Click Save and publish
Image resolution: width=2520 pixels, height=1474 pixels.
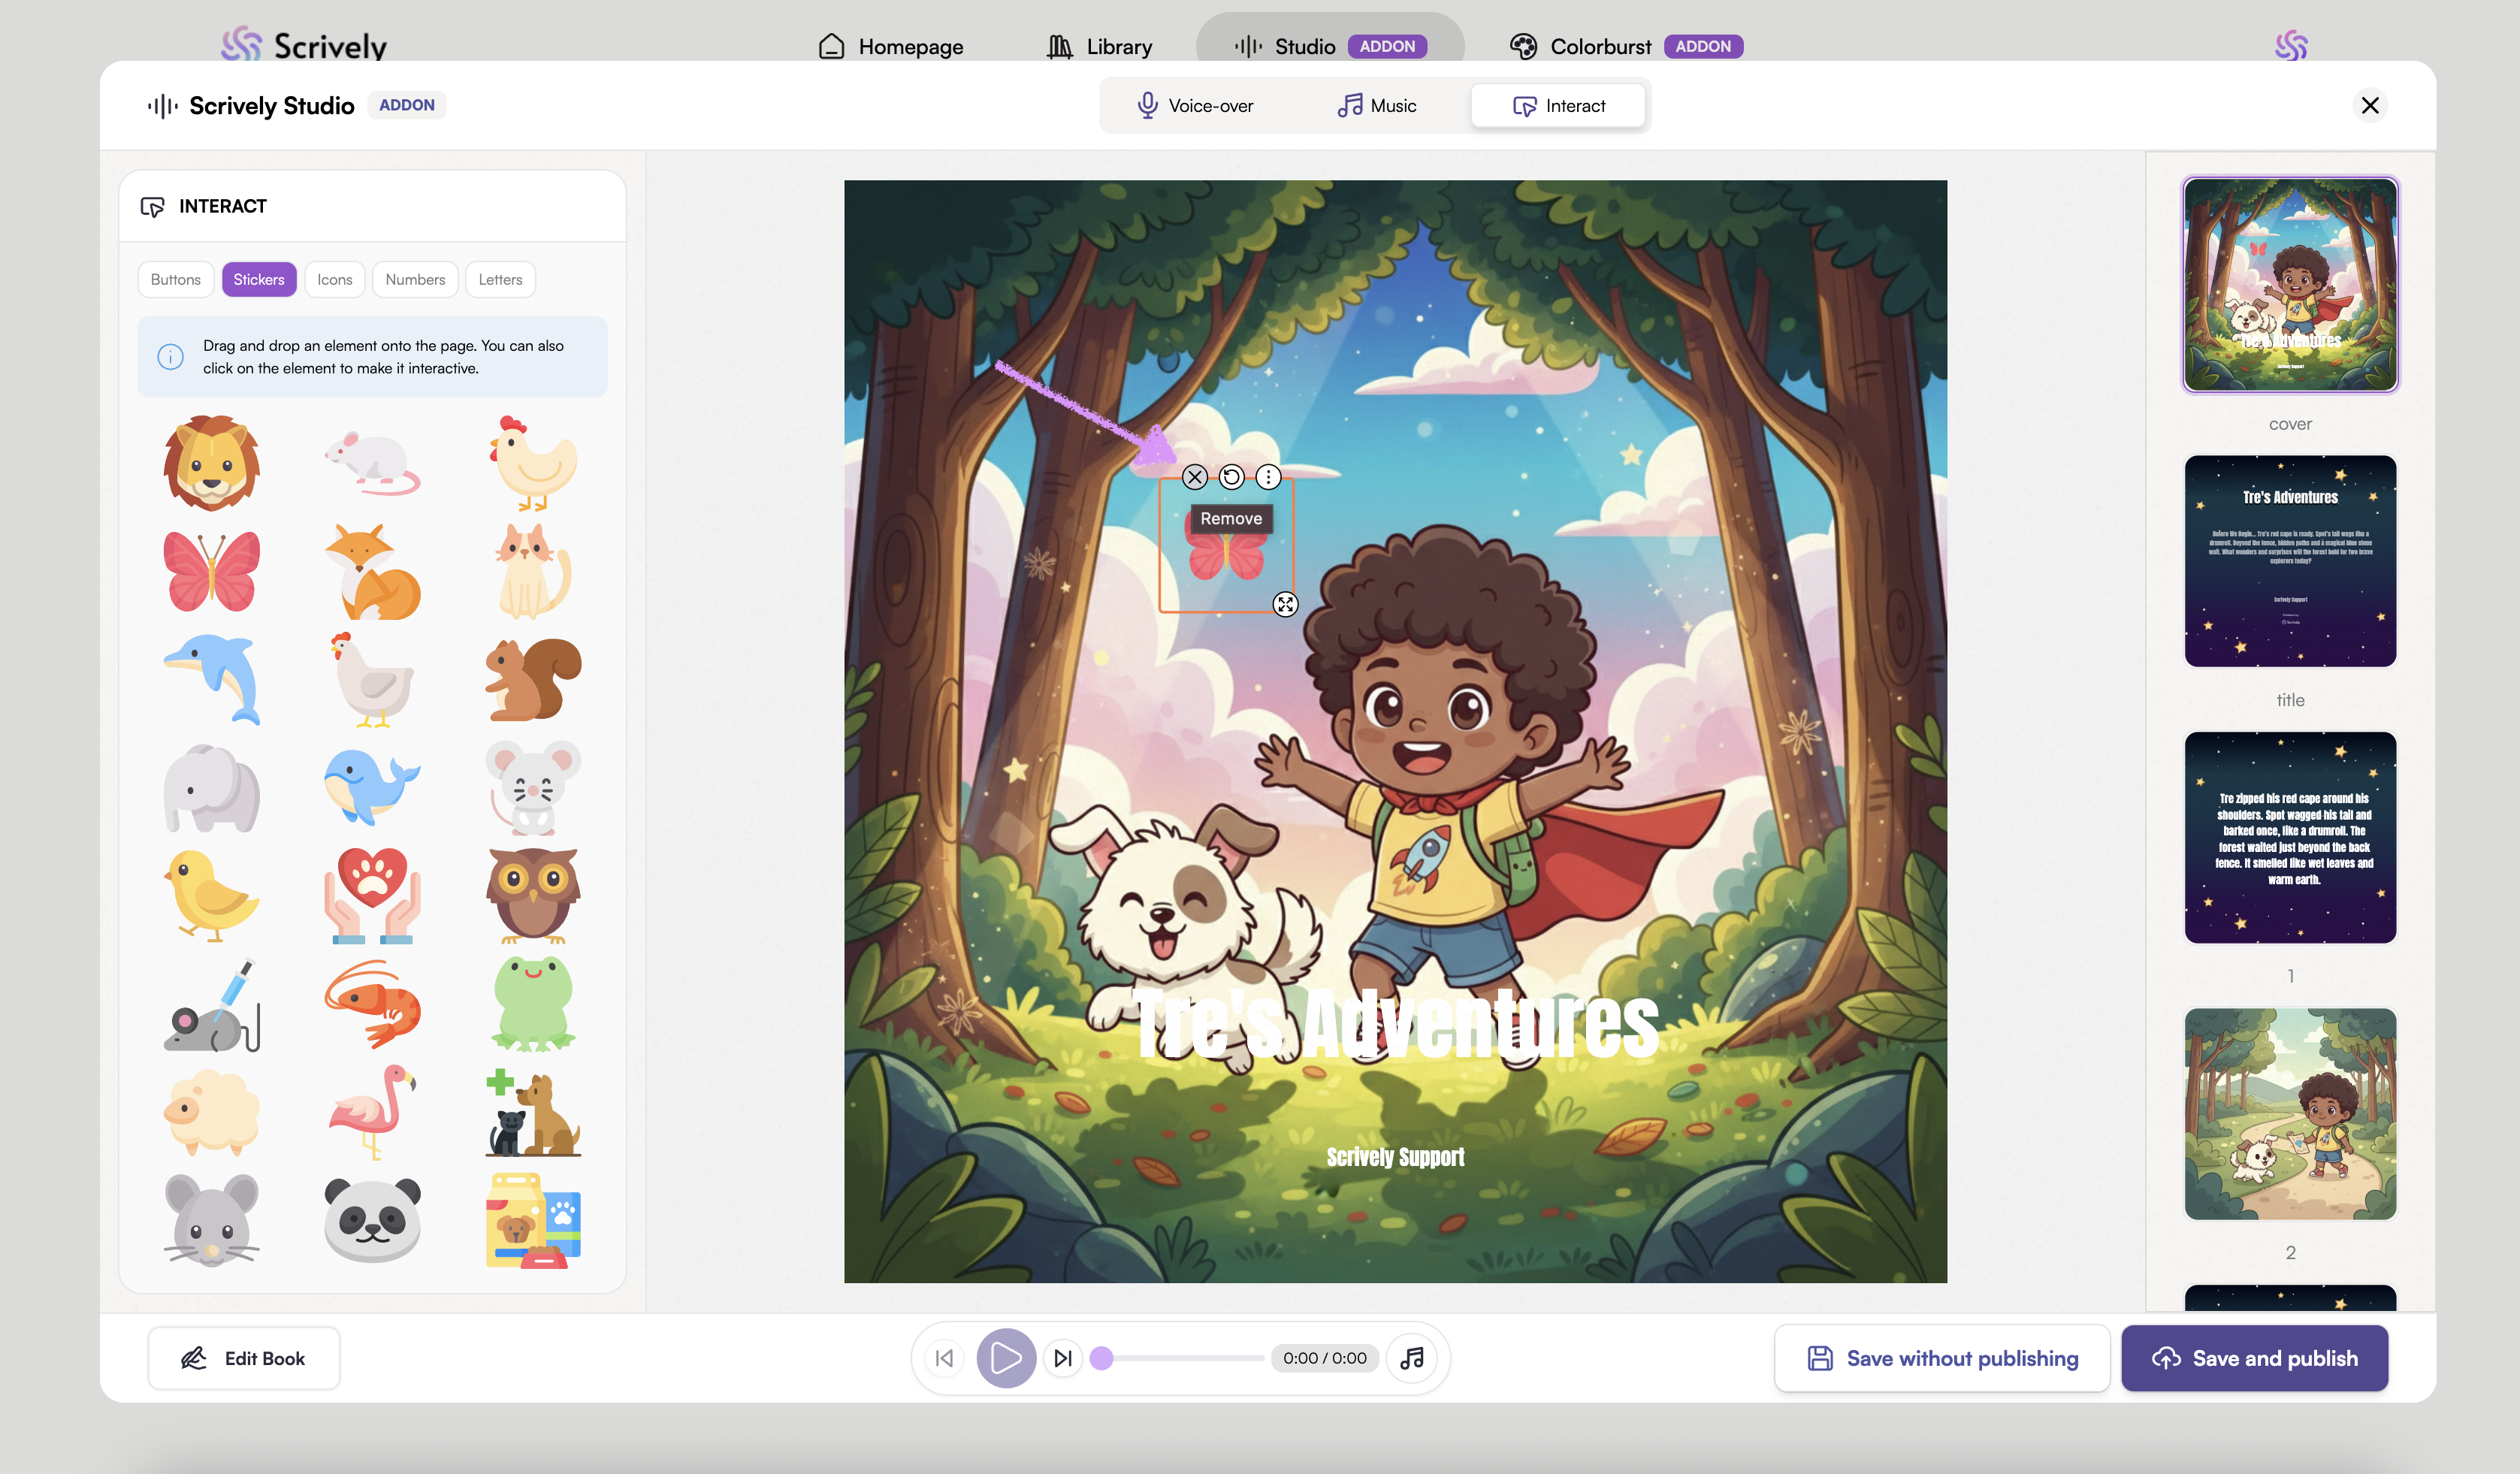click(2254, 1358)
